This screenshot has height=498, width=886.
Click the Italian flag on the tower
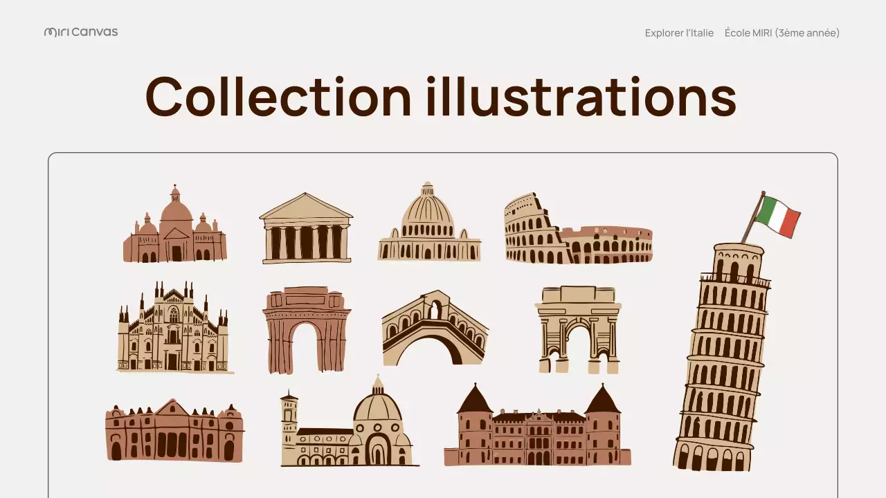click(777, 216)
